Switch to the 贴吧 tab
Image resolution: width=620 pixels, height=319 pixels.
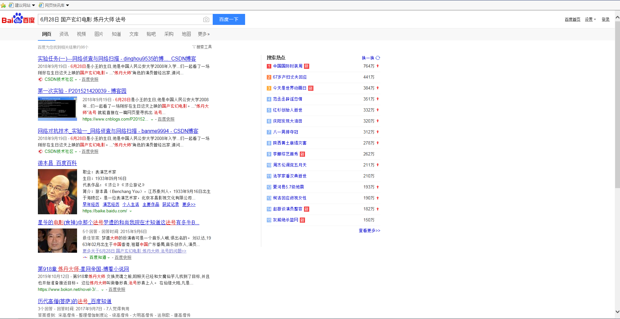point(151,34)
